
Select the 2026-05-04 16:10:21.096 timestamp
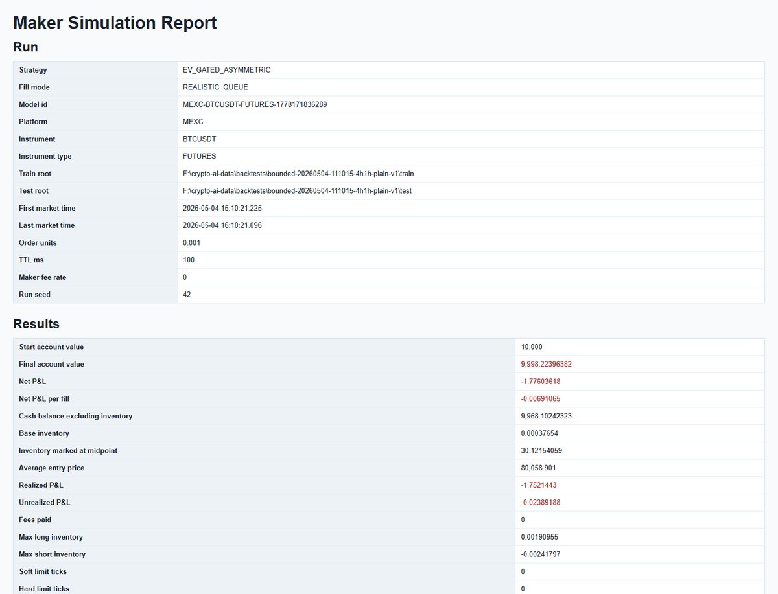(x=222, y=225)
